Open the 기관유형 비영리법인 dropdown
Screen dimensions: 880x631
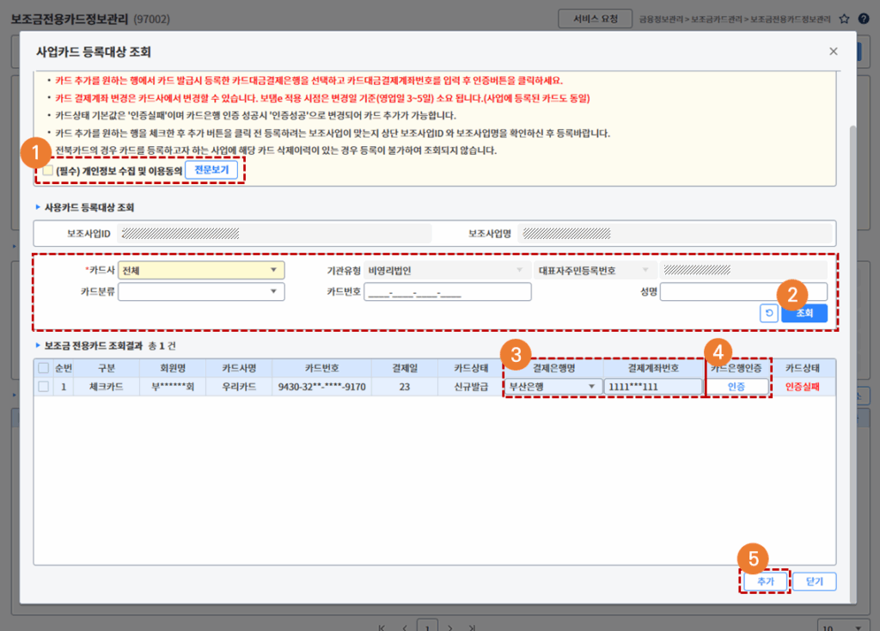[446, 270]
